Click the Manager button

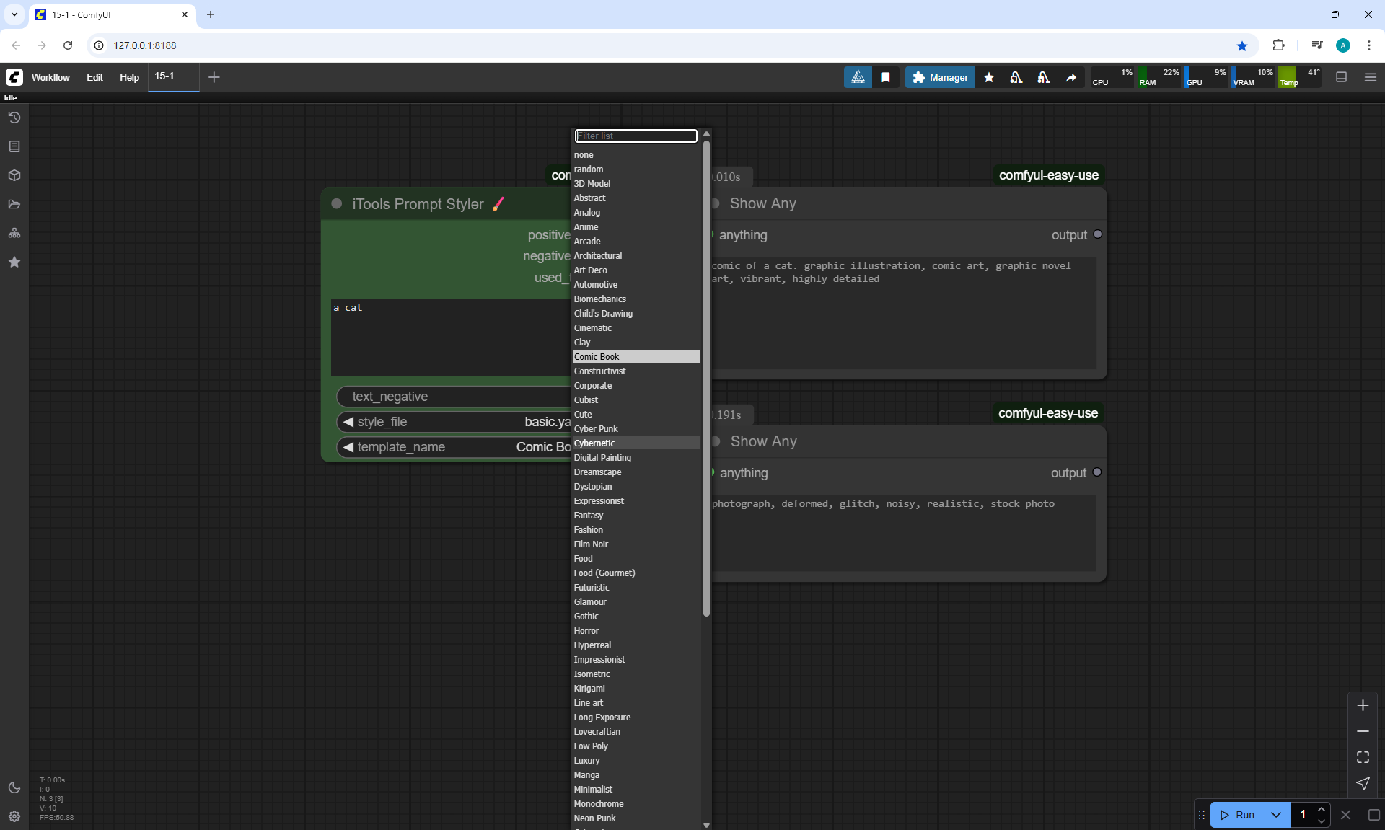940,77
